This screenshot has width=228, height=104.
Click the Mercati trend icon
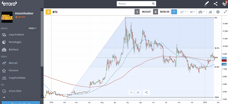click(x=4, y=63)
